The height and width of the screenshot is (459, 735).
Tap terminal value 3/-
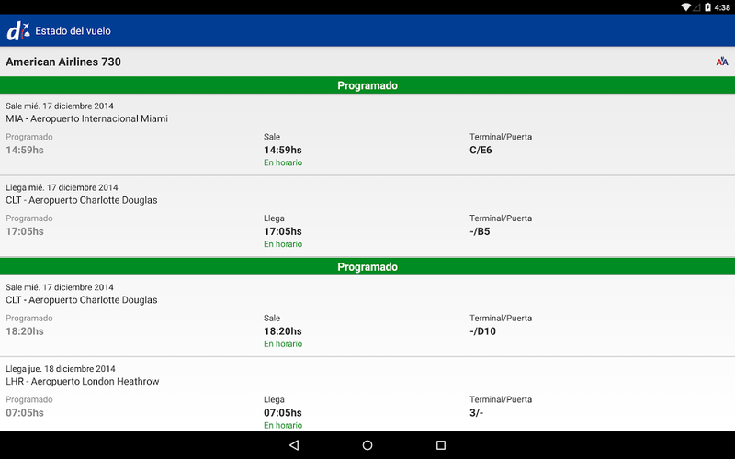point(476,412)
